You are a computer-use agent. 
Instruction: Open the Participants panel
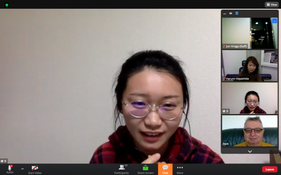[x=122, y=169]
